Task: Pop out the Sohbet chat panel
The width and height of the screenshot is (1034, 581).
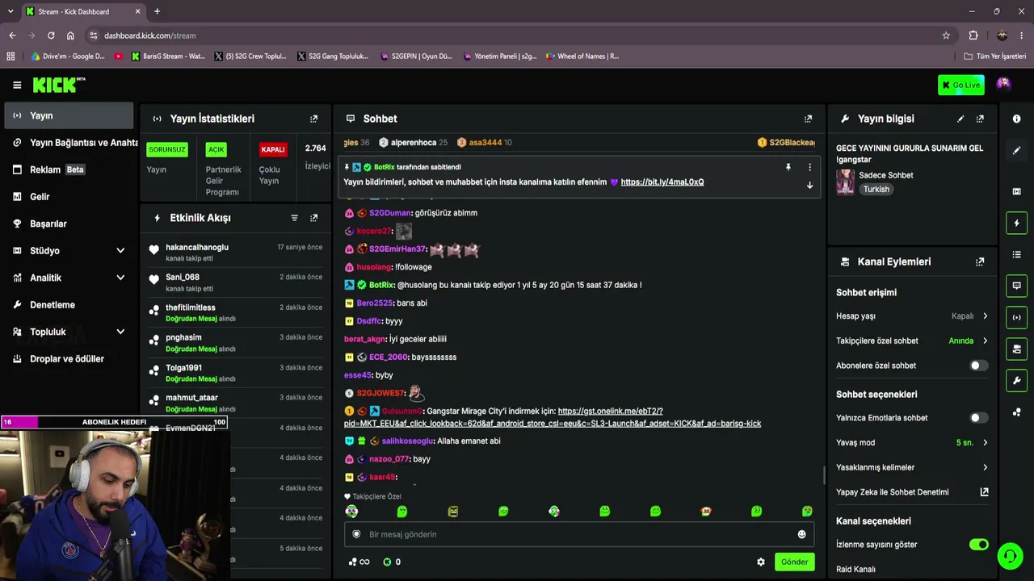Action: 808,119
